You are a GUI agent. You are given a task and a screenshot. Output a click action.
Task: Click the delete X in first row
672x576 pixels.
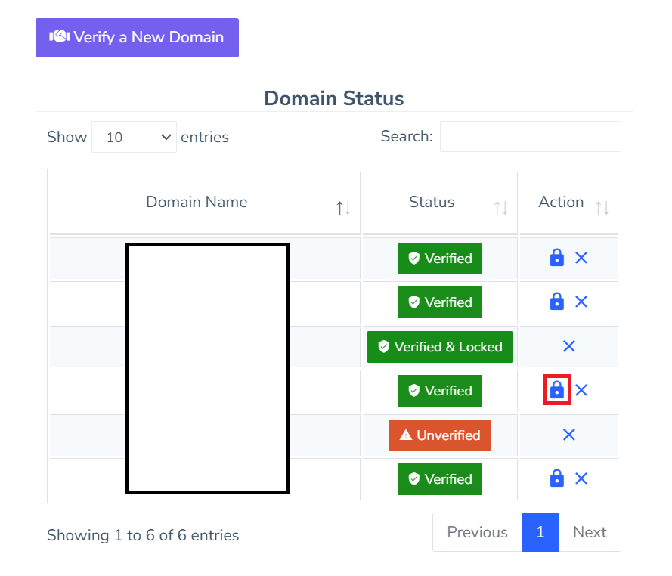point(581,258)
